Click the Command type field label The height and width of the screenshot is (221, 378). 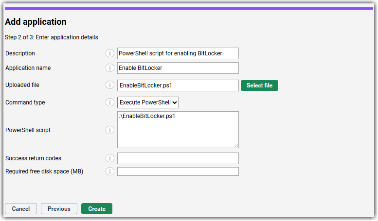25,102
